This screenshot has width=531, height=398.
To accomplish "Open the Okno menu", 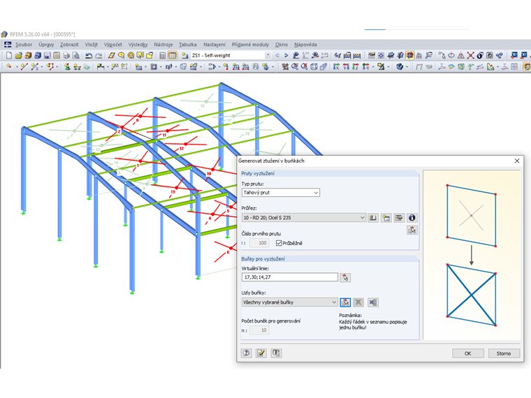I will click(x=281, y=44).
